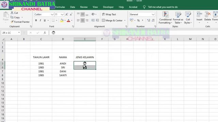Activate the Format Painter brush
Screen dimensions: 218x122
(x=20, y=22)
